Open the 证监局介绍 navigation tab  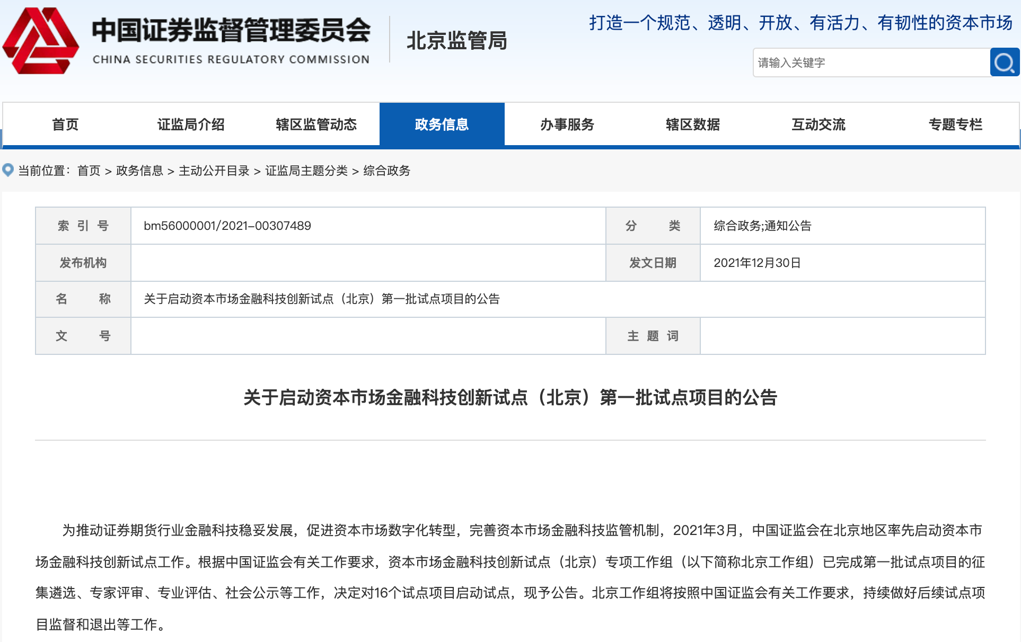pos(191,124)
